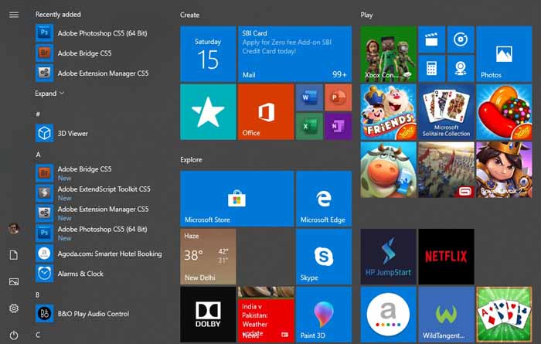Click the Explore group heading
Viewport: 541px width, 344px height.
pos(191,160)
